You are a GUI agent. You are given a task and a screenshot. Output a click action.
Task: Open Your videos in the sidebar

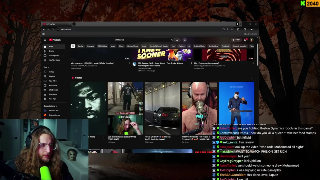pyautogui.click(x=54, y=81)
